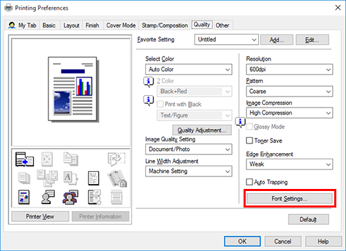This screenshot has width=346, height=251.
Task: Click the single gray user with card icon
Action: point(48,197)
